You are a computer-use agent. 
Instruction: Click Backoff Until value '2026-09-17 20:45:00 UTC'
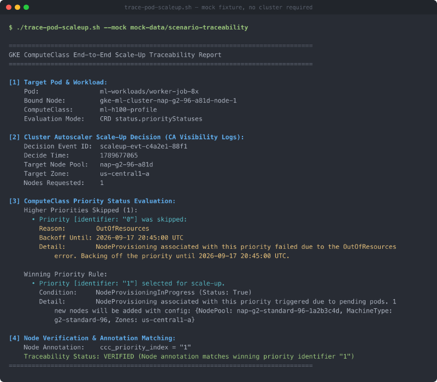coord(140,238)
